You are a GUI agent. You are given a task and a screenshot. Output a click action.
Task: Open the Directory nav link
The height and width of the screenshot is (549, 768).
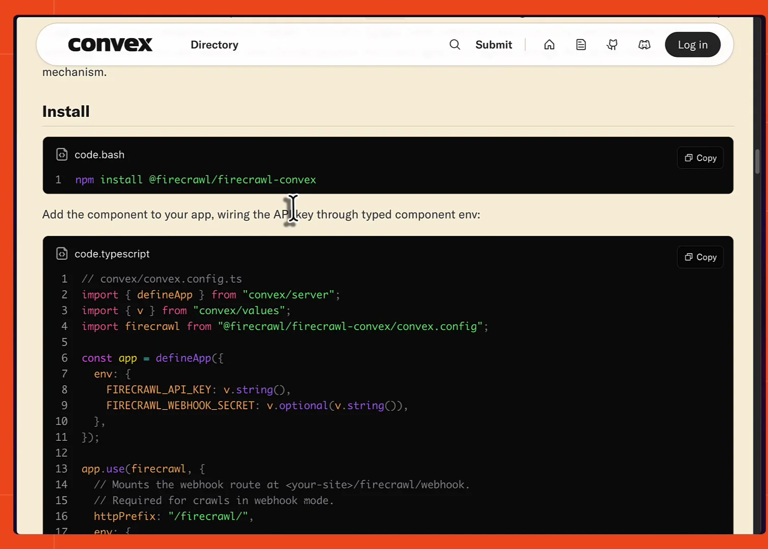click(x=214, y=45)
